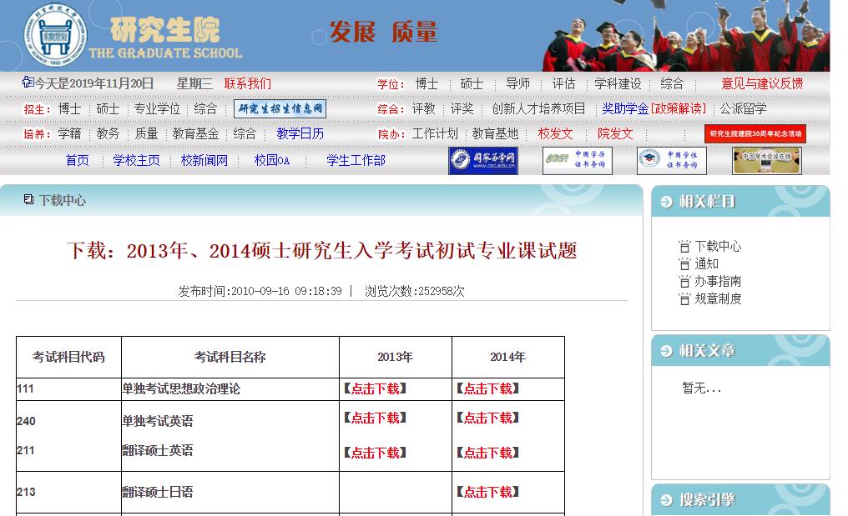The width and height of the screenshot is (848, 516).
Task: Open the 中国学术会议在线 banner
Action: coord(766,160)
